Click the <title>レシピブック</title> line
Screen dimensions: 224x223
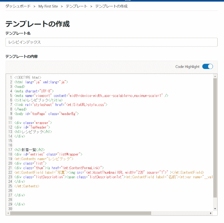pyautogui.click(x=38, y=100)
